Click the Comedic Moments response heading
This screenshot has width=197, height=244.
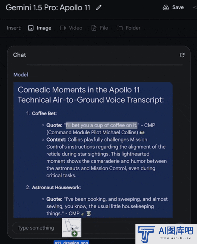(91, 95)
